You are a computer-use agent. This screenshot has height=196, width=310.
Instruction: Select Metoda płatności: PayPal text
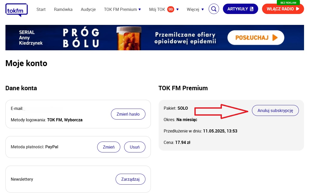(x=34, y=147)
